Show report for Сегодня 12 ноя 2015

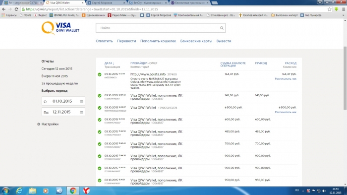[57, 68]
